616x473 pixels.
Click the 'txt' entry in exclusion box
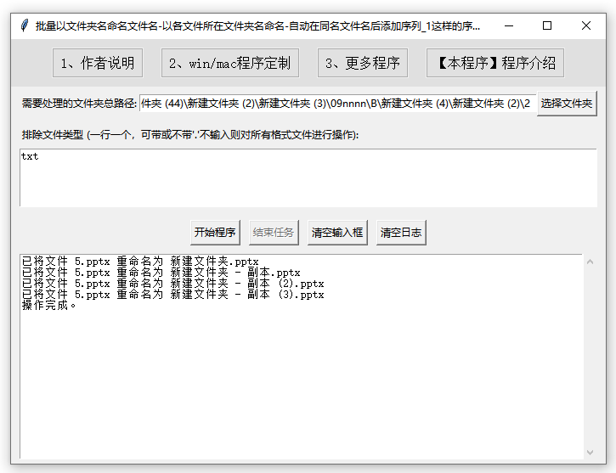pos(30,156)
